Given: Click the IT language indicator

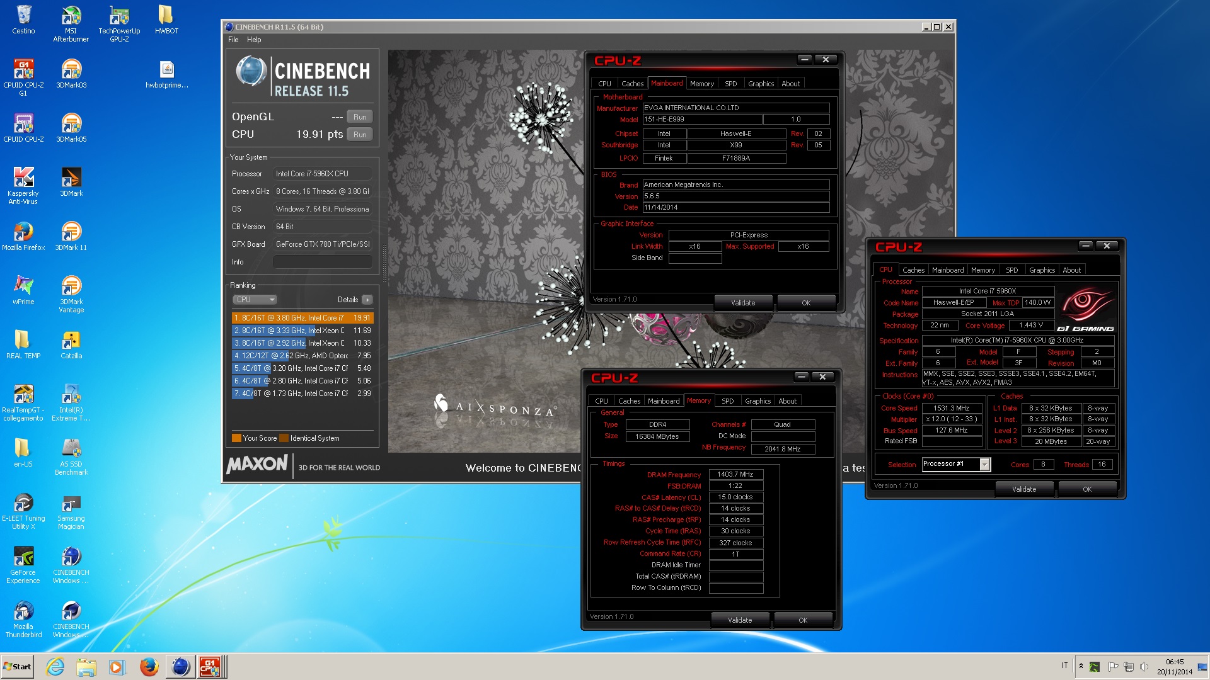Looking at the screenshot, I should tap(1065, 666).
